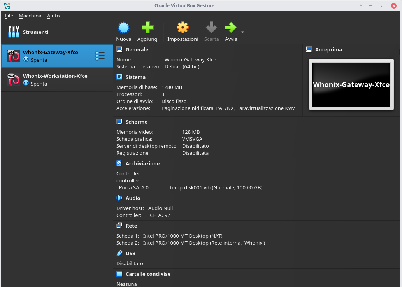Image resolution: width=402 pixels, height=287 pixels.
Task: Click the USB section icon
Action: (119, 253)
